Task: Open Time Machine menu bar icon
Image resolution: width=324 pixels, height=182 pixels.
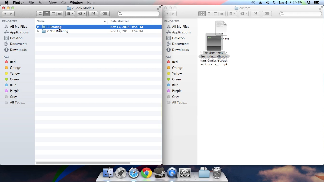Action: (x=253, y=3)
